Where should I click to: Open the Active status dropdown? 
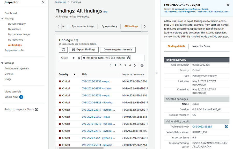click(x=68, y=58)
